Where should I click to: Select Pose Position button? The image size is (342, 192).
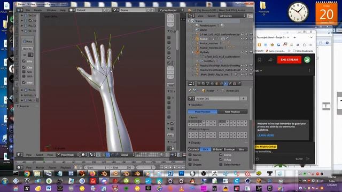point(203,111)
